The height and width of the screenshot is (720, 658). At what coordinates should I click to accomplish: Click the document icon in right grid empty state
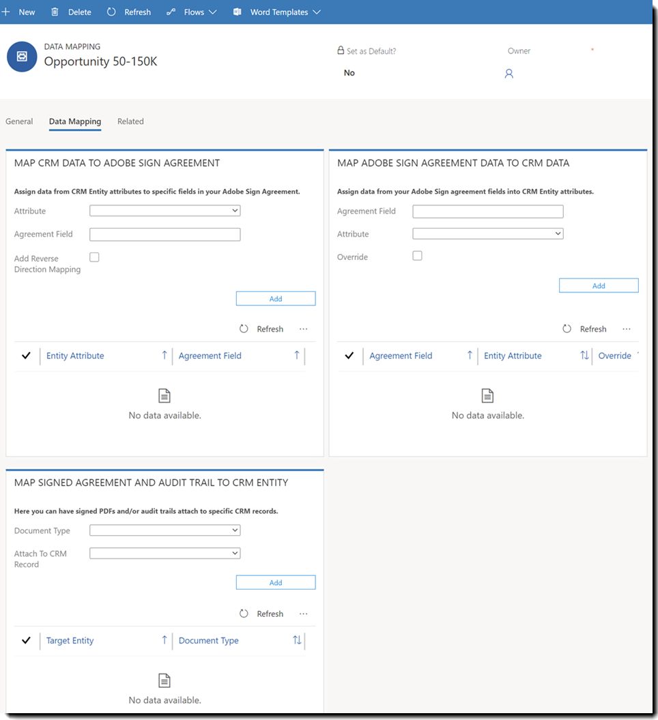point(487,395)
